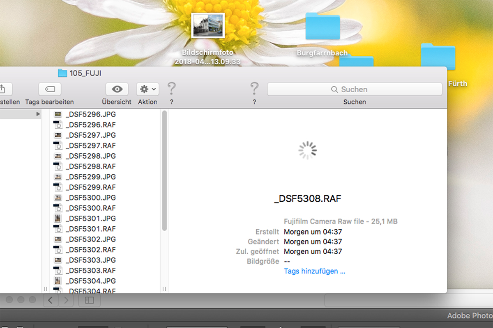Click the question mark item left of search field
Viewport: 493px width, 328px height.
255,88
